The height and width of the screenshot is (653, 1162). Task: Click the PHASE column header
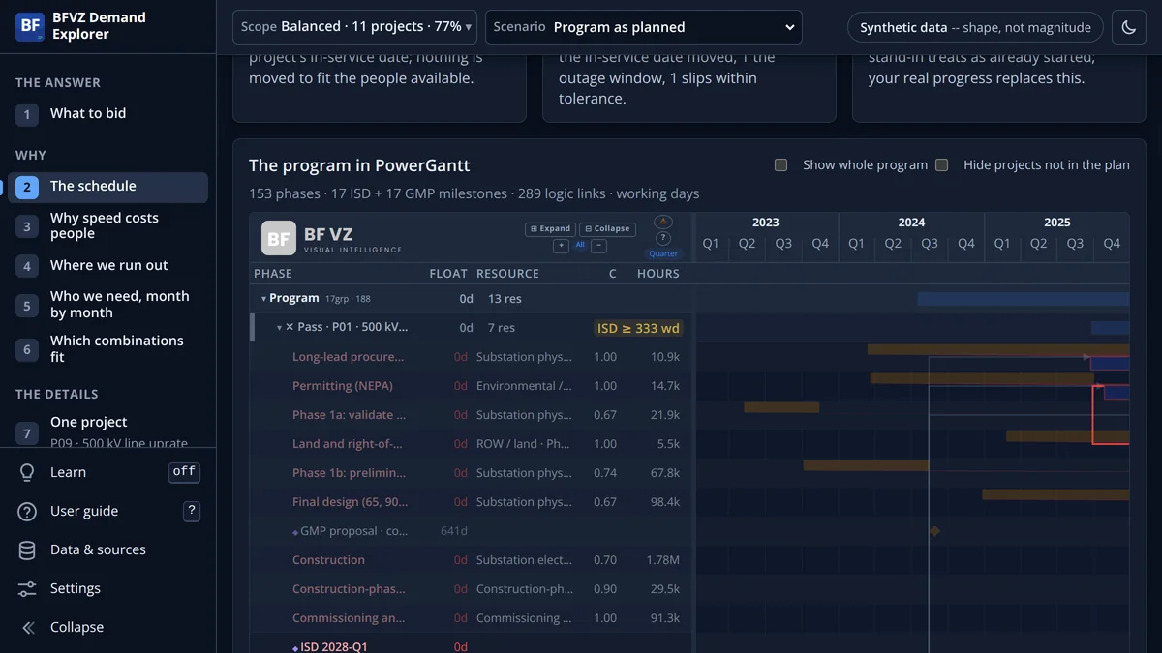coord(273,274)
